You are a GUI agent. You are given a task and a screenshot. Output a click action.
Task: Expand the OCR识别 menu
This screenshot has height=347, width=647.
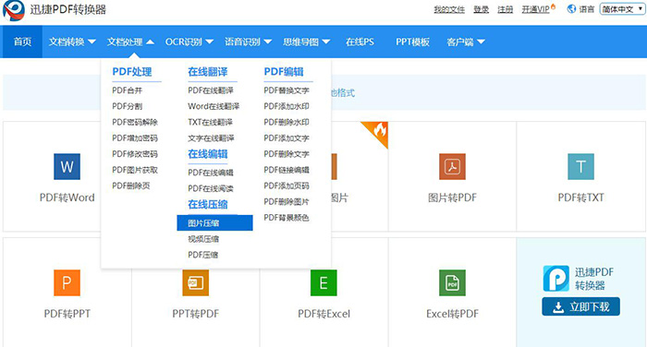click(189, 42)
